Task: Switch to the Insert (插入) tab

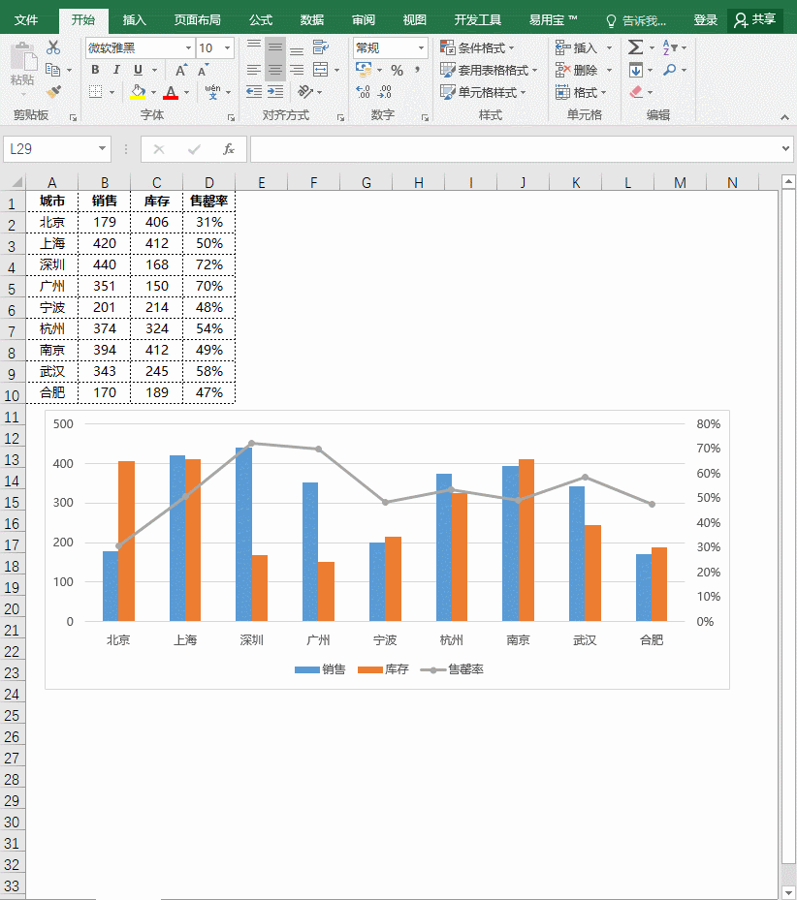Action: [135, 20]
